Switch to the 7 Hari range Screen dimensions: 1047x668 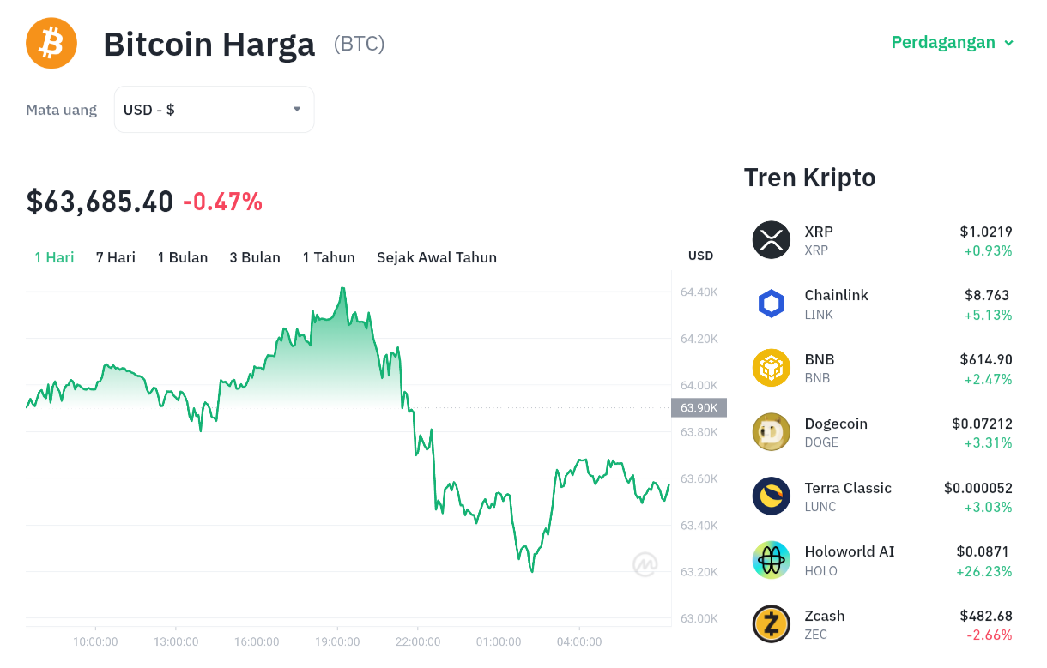(x=116, y=257)
